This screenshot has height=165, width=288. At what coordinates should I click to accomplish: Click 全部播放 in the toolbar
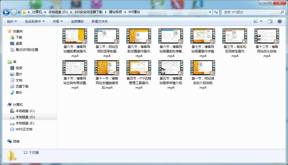point(77,22)
